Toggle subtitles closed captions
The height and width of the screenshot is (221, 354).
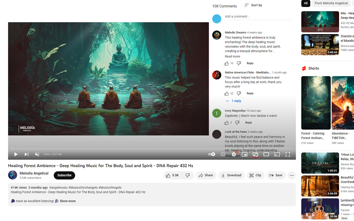click(x=223, y=154)
